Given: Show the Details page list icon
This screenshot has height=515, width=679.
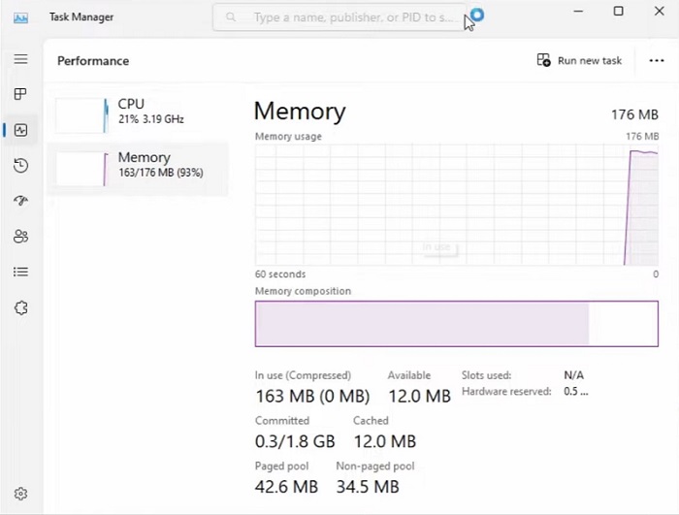Looking at the screenshot, I should tap(20, 272).
